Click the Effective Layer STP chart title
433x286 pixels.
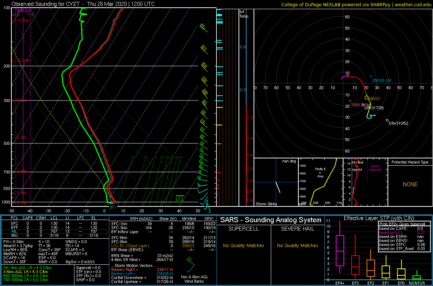click(378, 218)
